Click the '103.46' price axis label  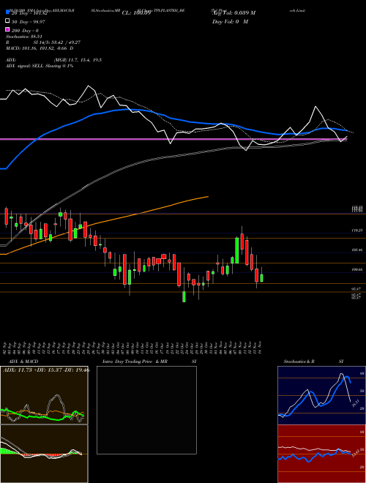tap(356, 250)
